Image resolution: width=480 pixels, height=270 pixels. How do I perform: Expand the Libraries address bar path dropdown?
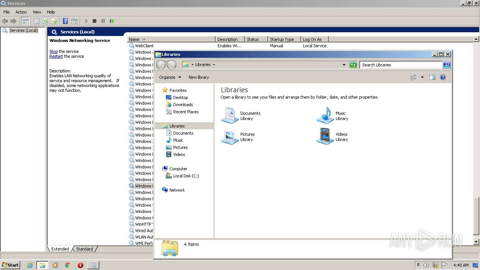(214, 64)
